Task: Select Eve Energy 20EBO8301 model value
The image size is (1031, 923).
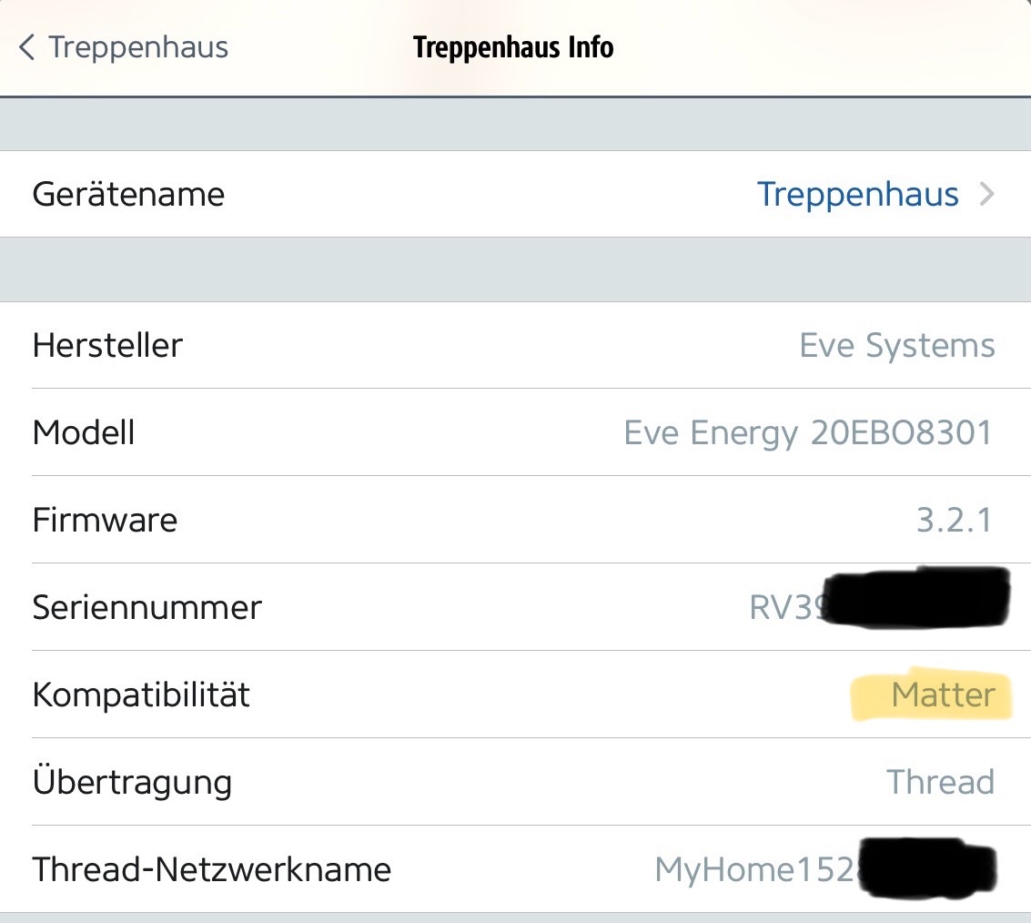Action: (x=807, y=432)
